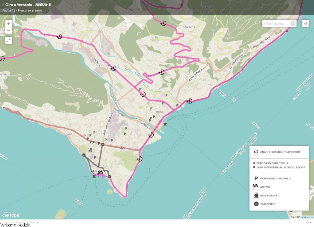Click the Percorso Giro d'Italia pink legend dot
This screenshot has width=314, height=227.
[x=254, y=163]
